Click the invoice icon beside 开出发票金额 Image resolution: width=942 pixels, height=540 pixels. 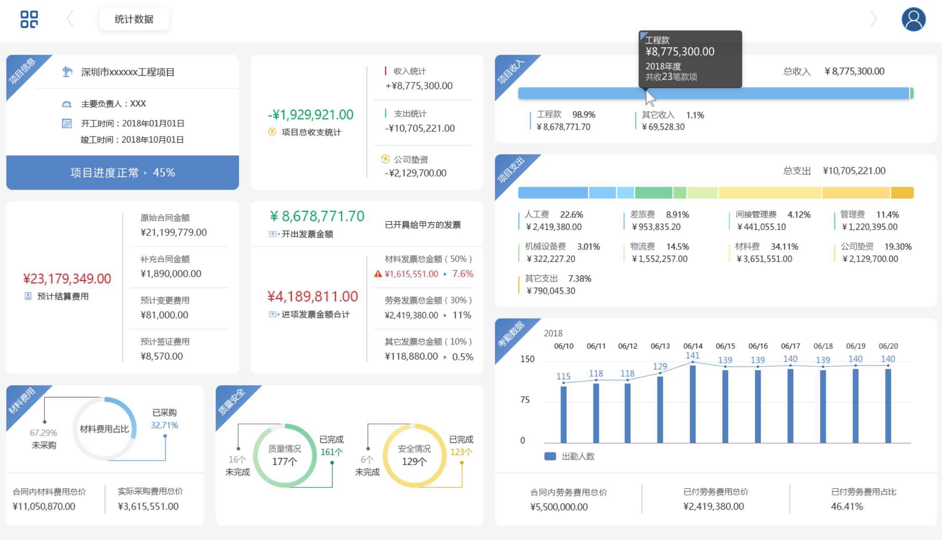point(274,234)
